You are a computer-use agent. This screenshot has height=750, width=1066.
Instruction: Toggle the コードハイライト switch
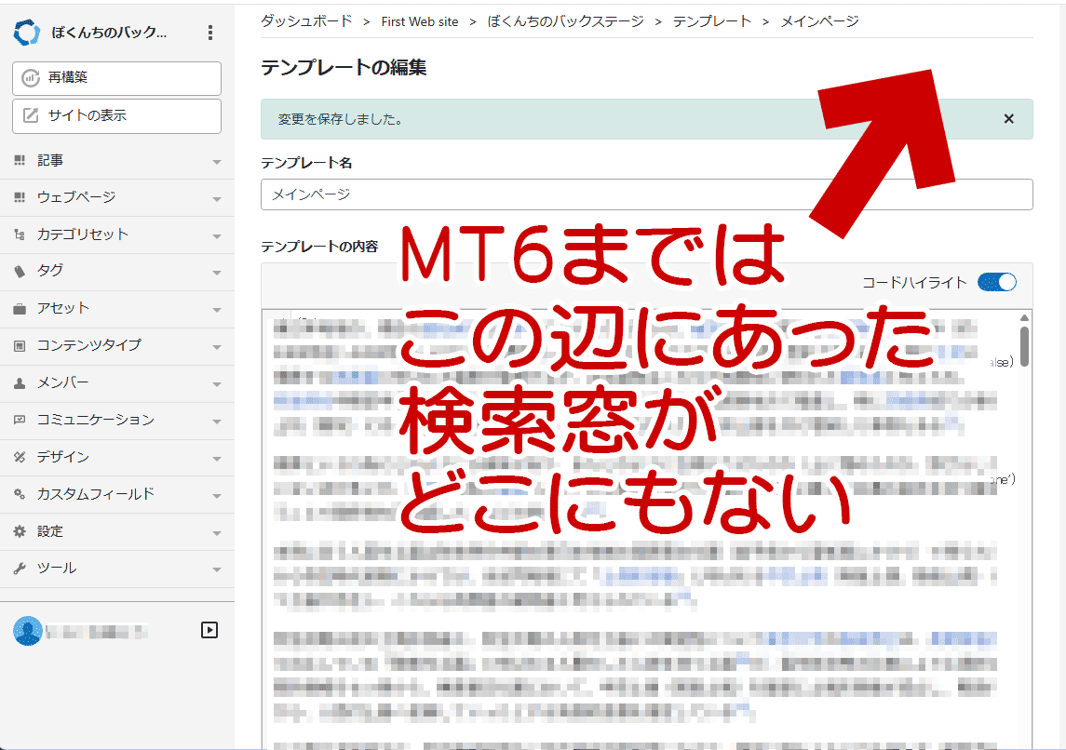(996, 282)
